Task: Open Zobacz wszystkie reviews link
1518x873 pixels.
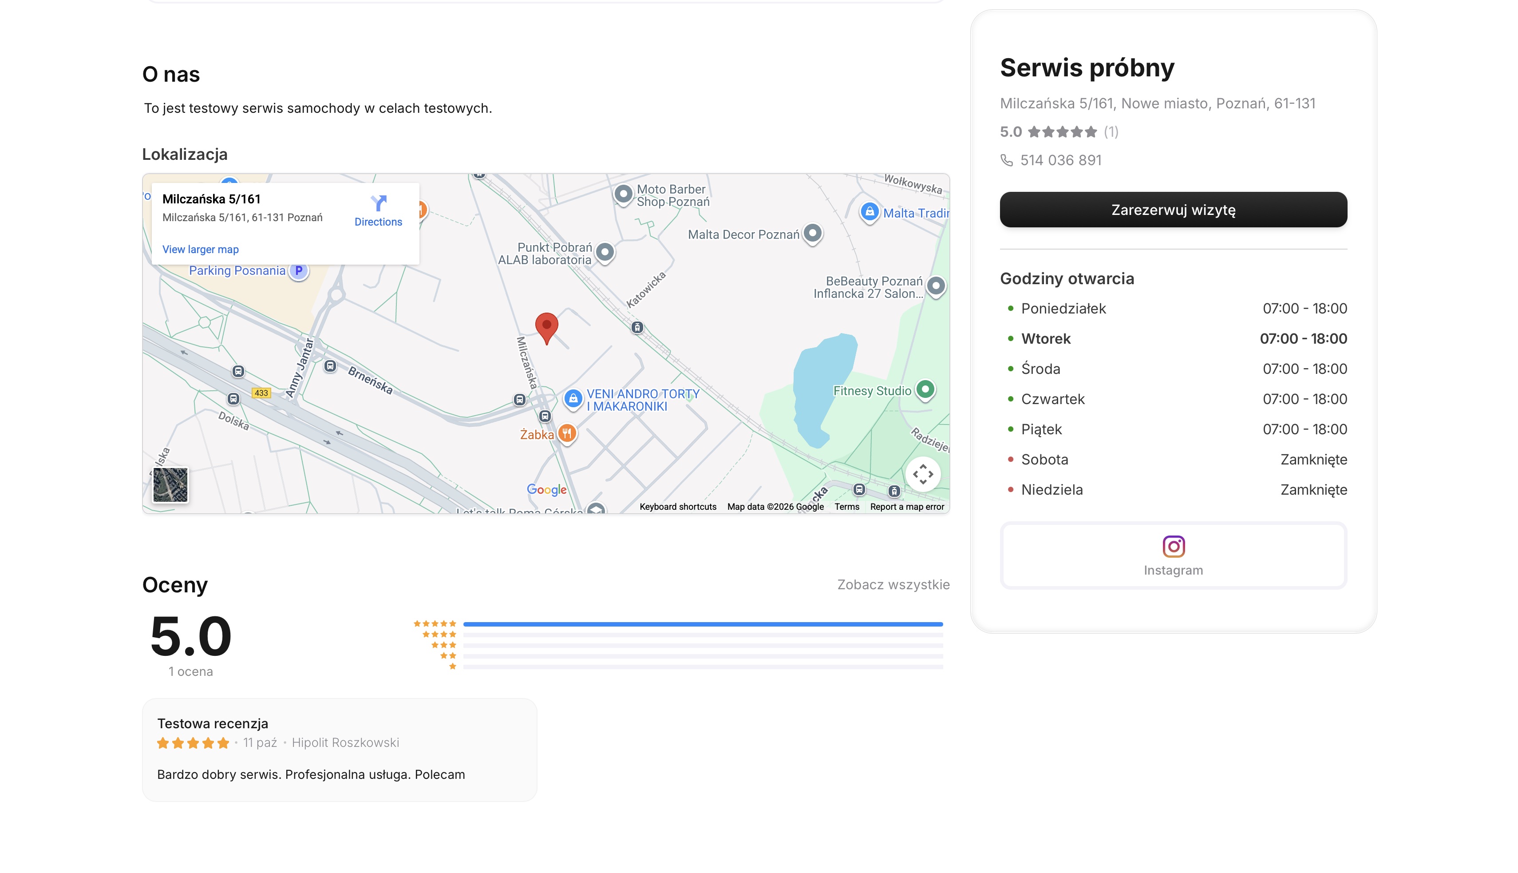Action: click(893, 585)
